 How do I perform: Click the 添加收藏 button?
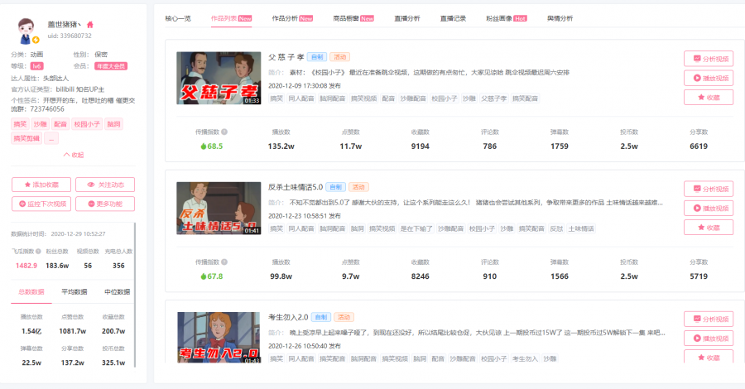[41, 185]
